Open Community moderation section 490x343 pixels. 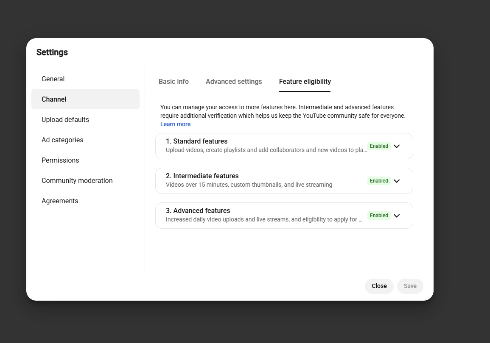point(85,180)
